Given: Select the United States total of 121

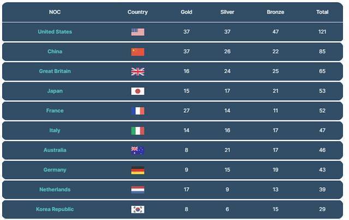Looking at the screenshot, I should (x=322, y=32).
